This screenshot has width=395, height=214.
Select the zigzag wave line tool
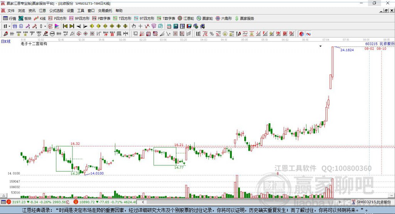click(169, 34)
